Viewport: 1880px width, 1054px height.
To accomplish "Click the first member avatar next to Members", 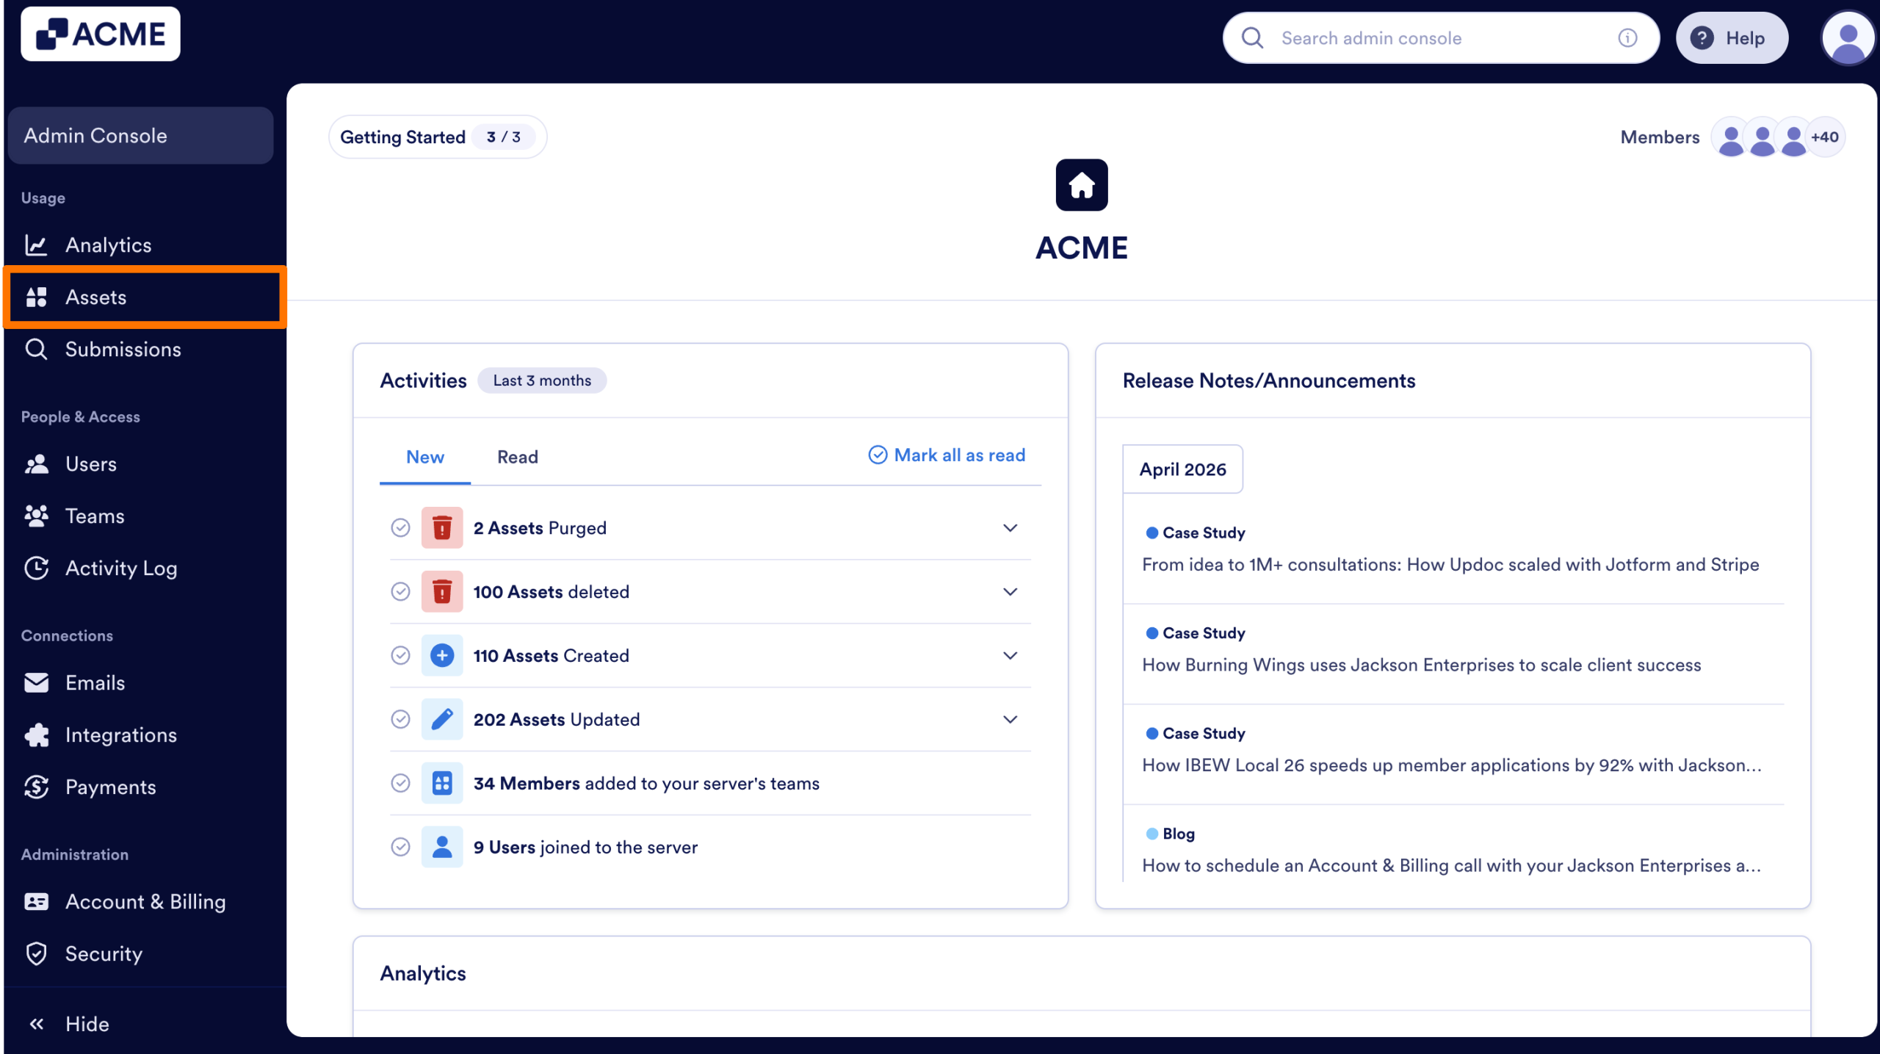I will point(1731,137).
